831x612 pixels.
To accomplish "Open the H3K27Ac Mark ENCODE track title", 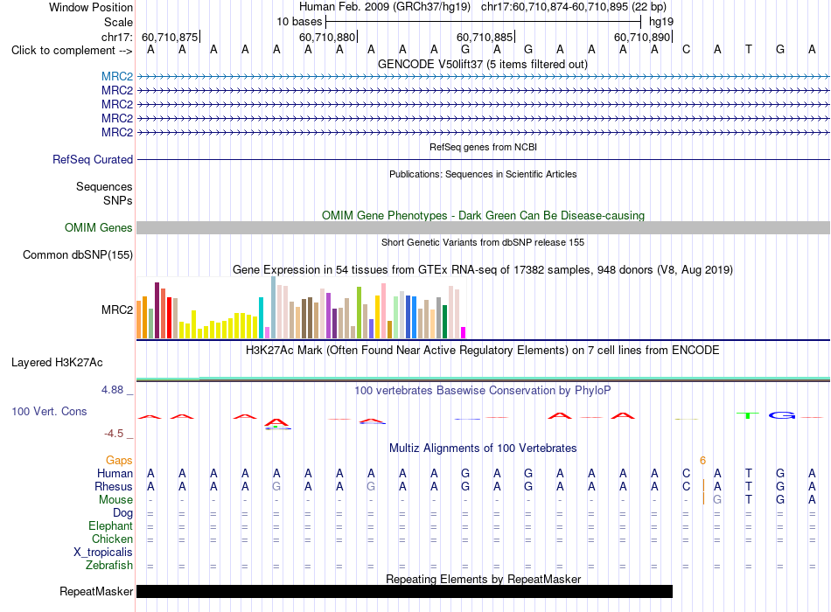I will [483, 351].
